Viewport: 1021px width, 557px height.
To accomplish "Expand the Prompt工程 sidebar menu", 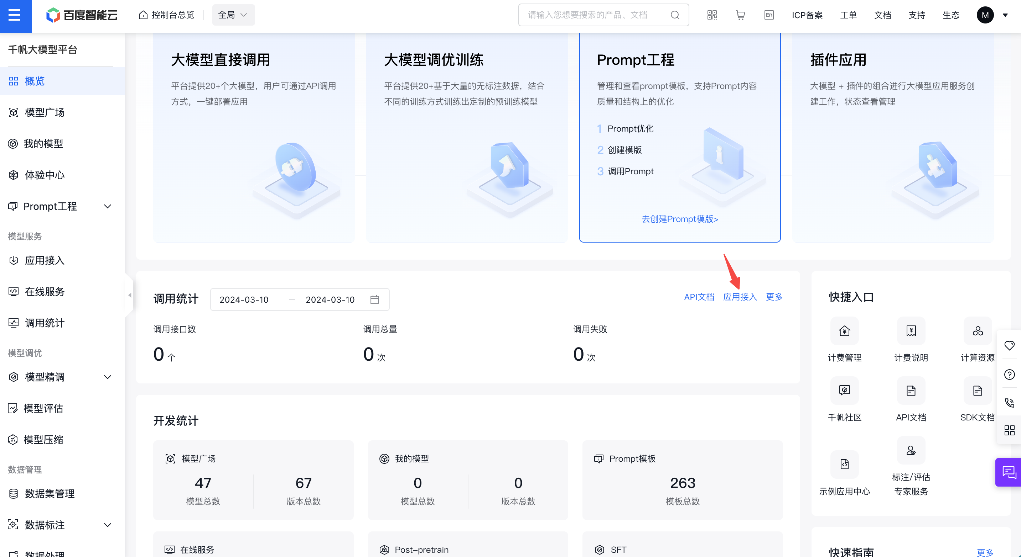I will 108,206.
